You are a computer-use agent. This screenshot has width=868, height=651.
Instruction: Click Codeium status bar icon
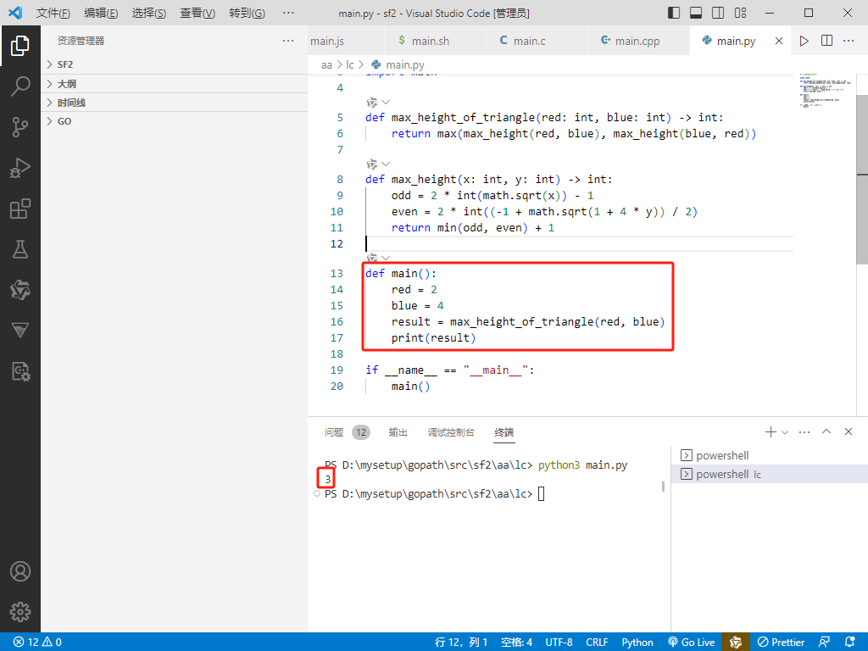tap(736, 643)
